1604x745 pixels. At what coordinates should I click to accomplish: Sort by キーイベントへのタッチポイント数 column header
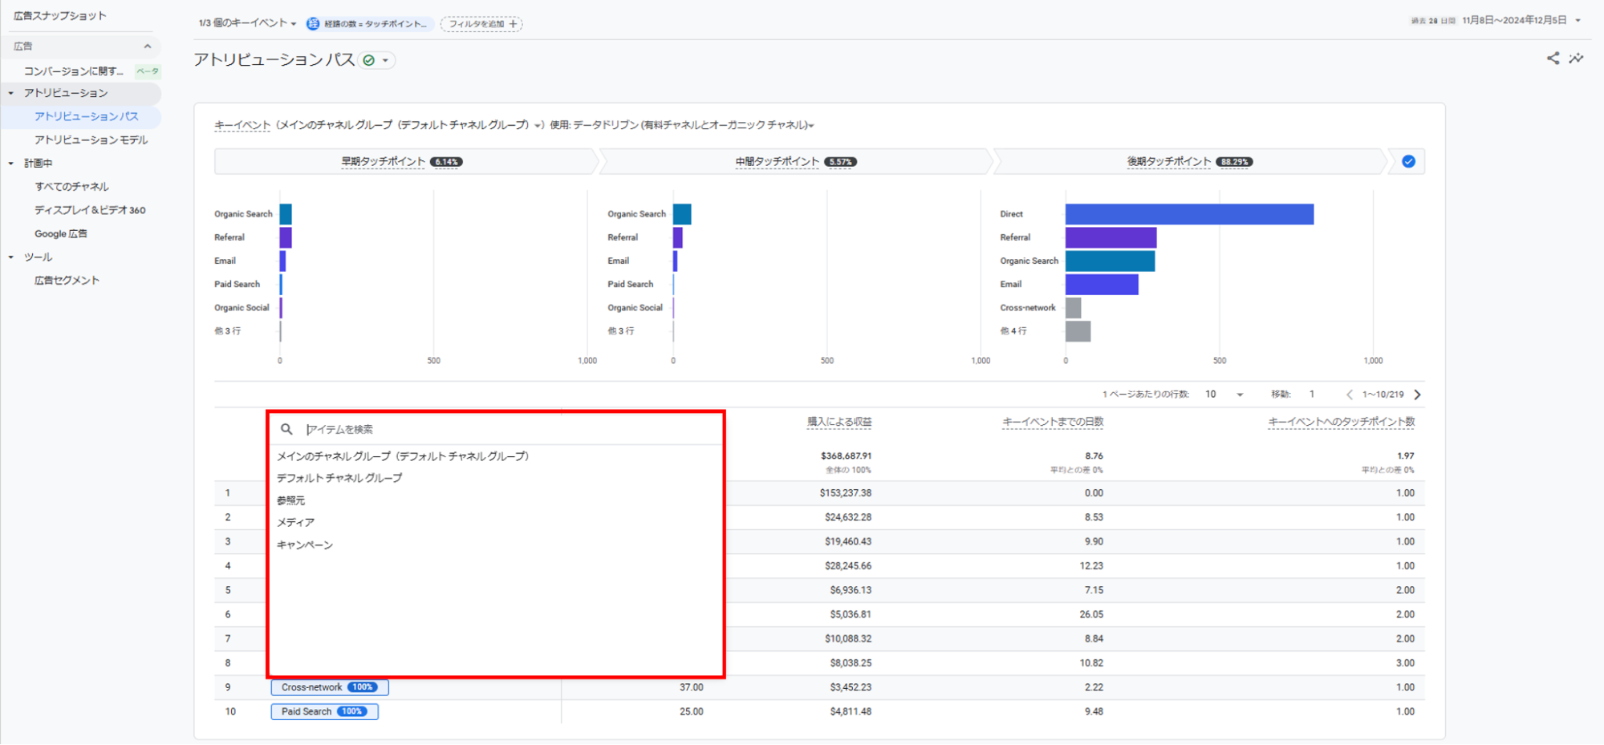point(1341,422)
